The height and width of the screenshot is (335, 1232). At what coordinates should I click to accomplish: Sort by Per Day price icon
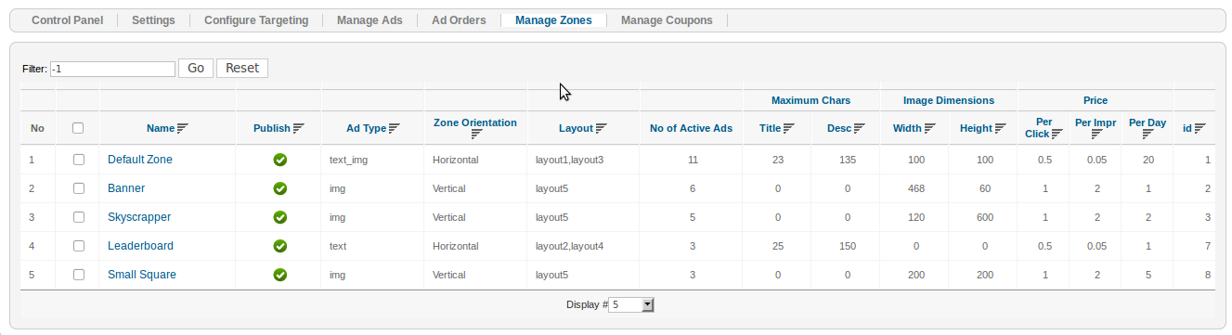click(x=1148, y=135)
